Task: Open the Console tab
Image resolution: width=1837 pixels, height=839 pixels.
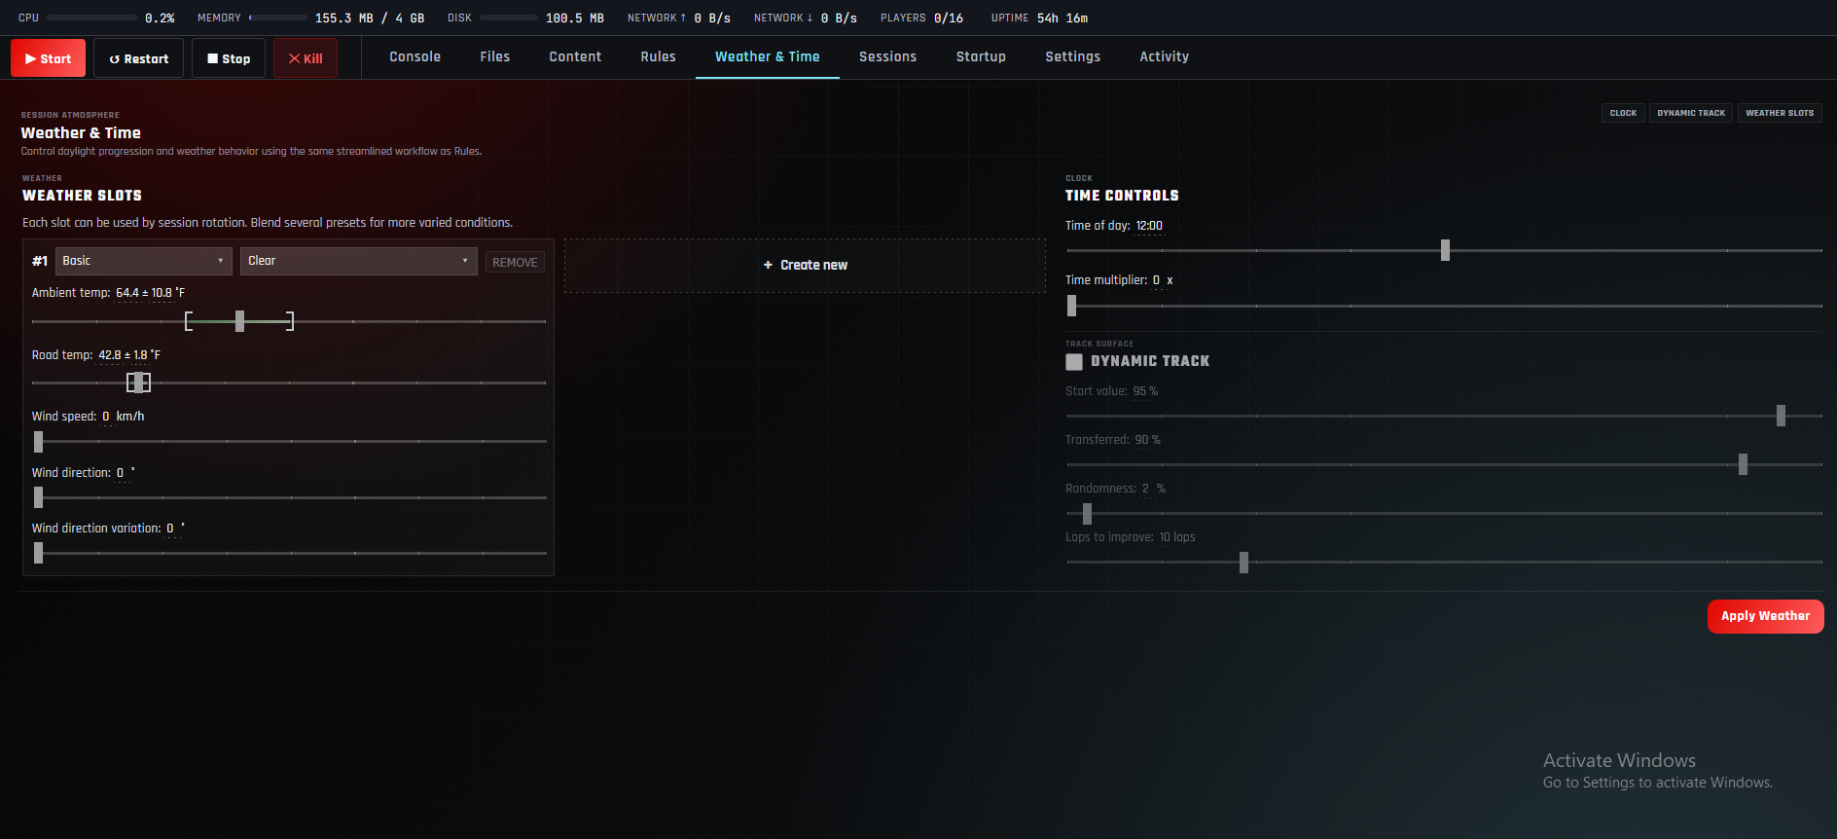Action: (x=415, y=56)
